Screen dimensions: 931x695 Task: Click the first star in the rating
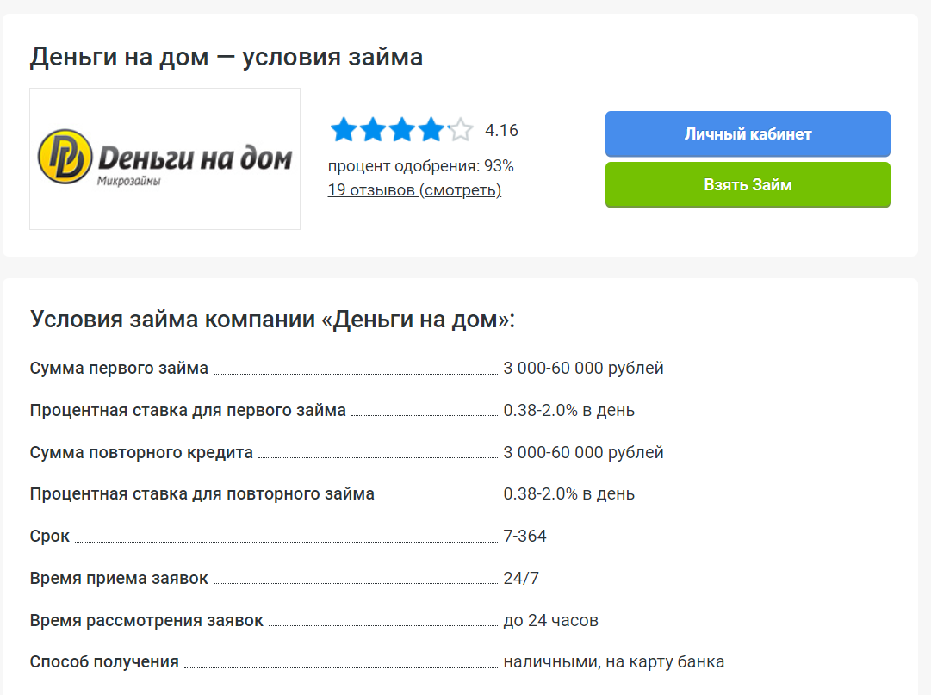tap(341, 129)
